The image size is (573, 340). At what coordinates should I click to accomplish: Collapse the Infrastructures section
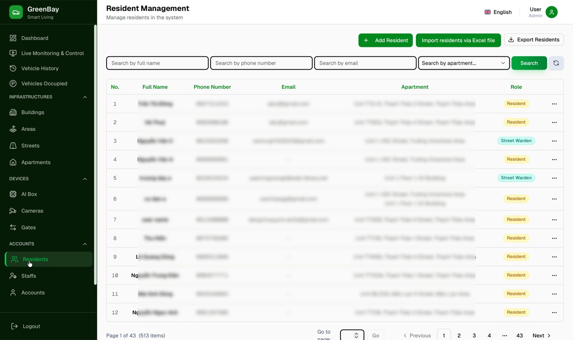(x=85, y=97)
